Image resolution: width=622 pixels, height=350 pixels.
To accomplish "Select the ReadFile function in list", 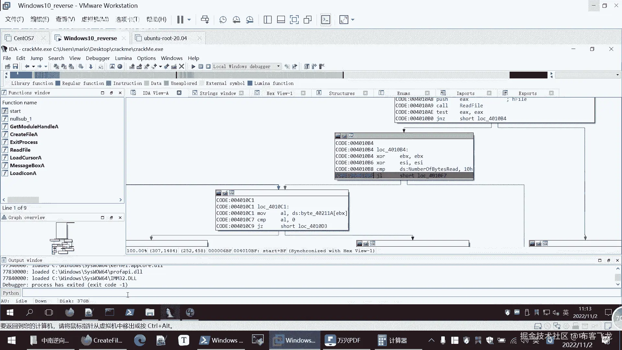I will pos(20,150).
